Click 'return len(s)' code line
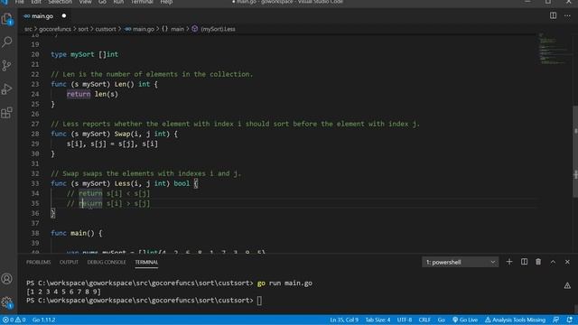Image resolution: width=578 pixels, height=325 pixels. [x=92, y=94]
